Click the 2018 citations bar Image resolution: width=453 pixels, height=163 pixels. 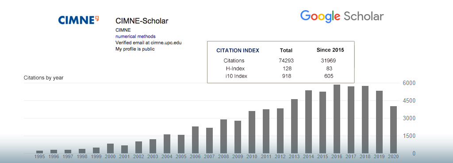(x=365, y=119)
